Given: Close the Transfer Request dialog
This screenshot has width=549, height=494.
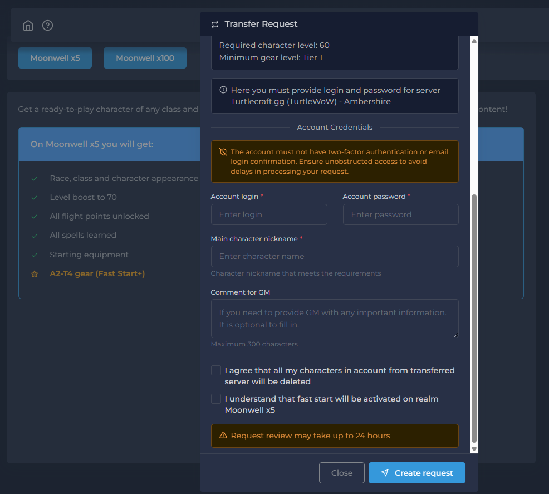Looking at the screenshot, I should coord(341,473).
